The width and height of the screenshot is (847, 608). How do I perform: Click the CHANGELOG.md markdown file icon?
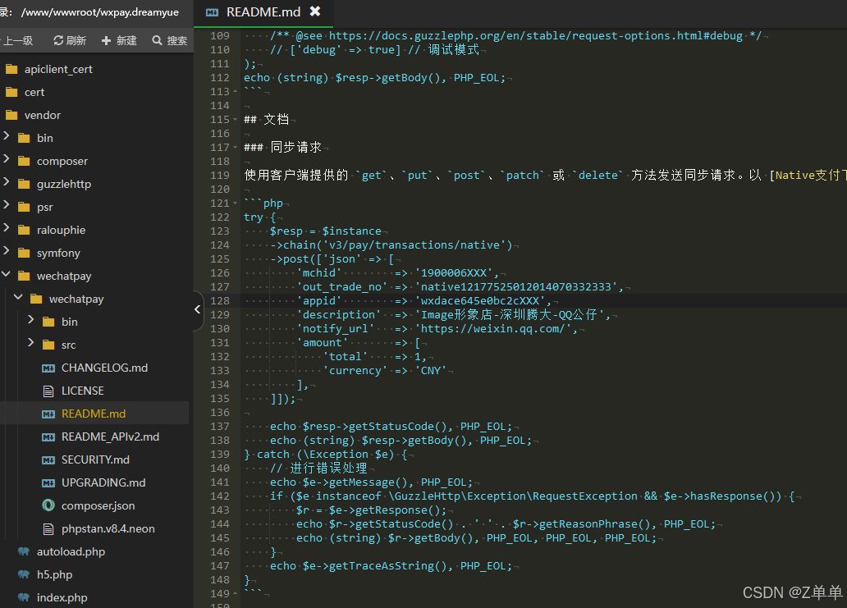coord(48,368)
